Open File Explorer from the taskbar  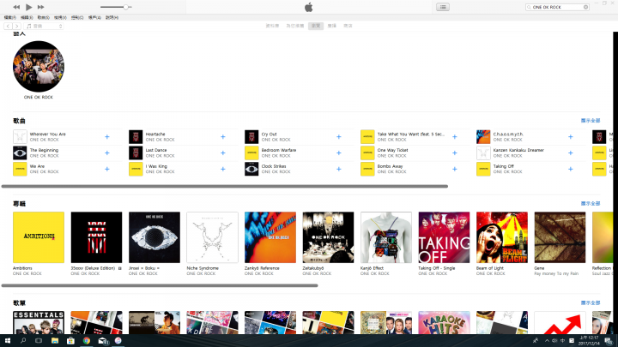[x=55, y=341]
